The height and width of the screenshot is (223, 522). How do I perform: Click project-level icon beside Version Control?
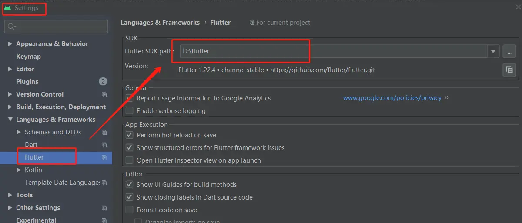click(104, 94)
